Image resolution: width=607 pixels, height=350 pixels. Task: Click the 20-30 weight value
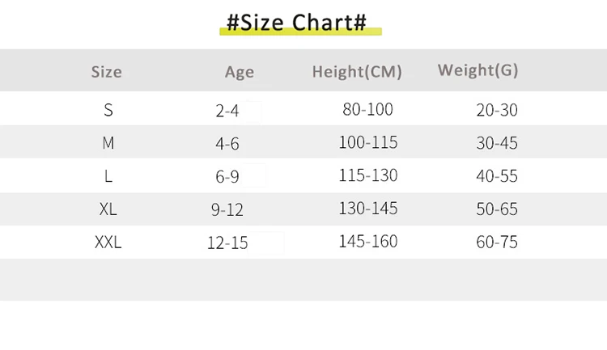point(497,111)
